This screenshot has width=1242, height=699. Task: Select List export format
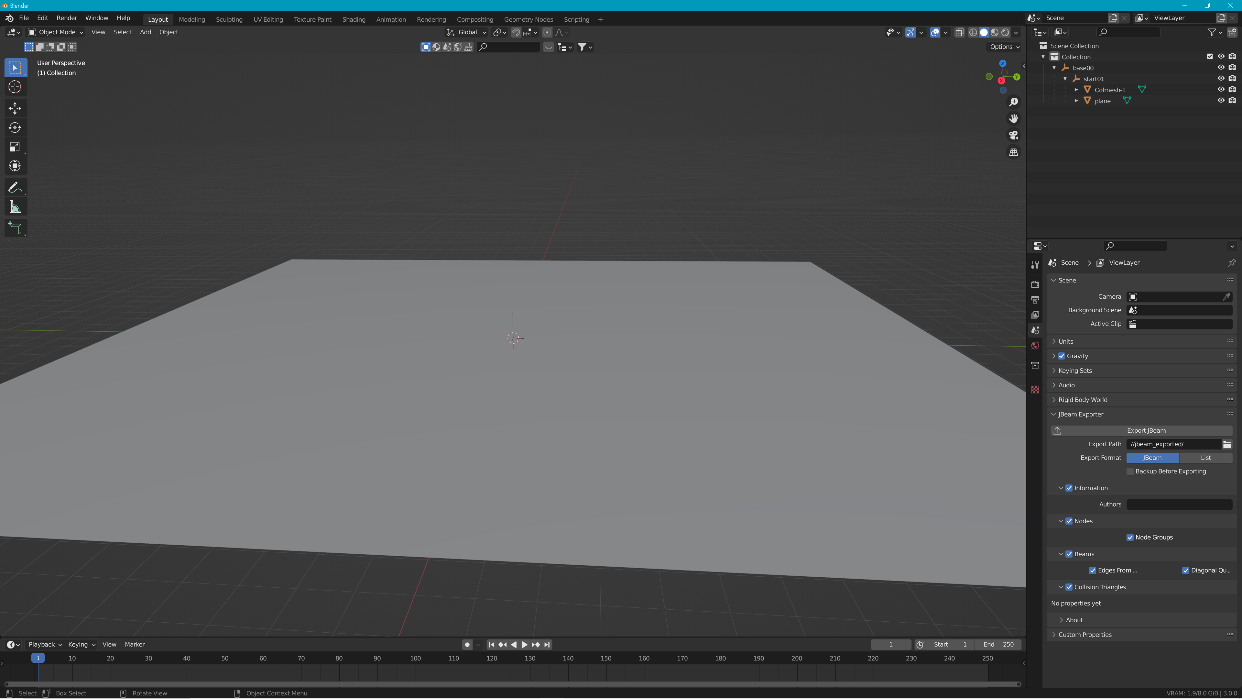1206,458
